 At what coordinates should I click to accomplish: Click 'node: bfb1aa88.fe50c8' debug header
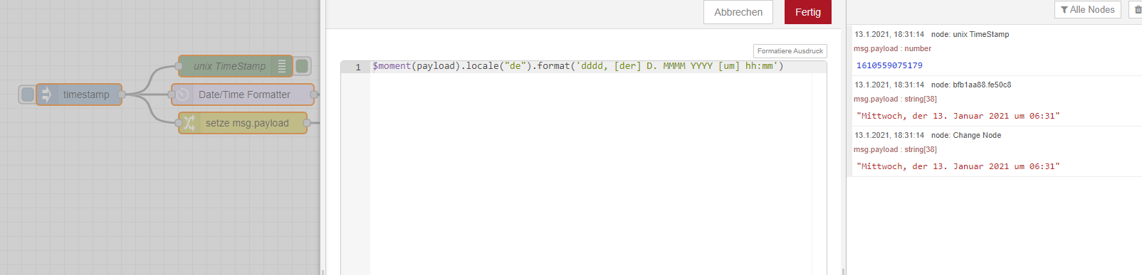pos(971,85)
